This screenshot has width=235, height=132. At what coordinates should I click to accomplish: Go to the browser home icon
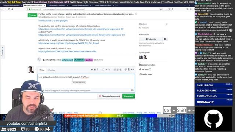pyautogui.click(x=12, y=9)
